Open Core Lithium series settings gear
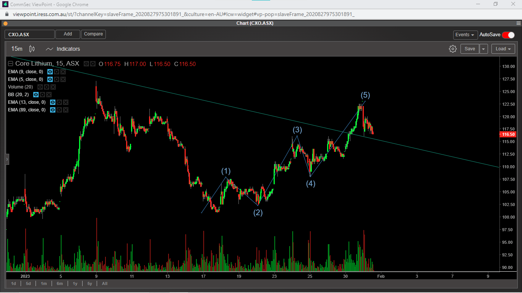The height and width of the screenshot is (293, 522). 93,64
